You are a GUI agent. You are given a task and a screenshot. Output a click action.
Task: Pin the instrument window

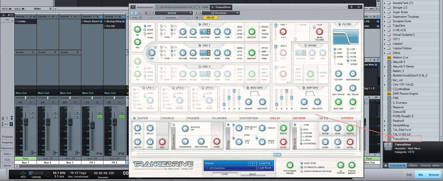click(351, 7)
